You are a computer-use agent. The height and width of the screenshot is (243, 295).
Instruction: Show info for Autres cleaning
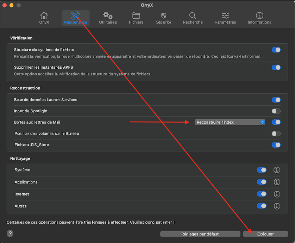pyautogui.click(x=277, y=206)
